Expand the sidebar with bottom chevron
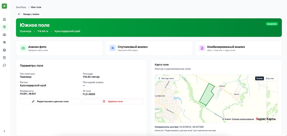Viewport: 287px width, 136px height. point(4,131)
